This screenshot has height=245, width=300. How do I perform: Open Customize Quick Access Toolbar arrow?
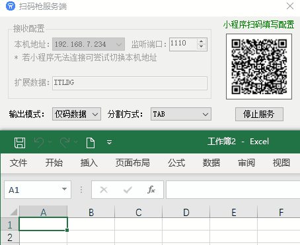pyautogui.click(x=109, y=142)
